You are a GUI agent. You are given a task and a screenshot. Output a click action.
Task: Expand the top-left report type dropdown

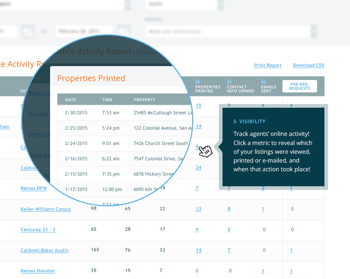point(128,5)
